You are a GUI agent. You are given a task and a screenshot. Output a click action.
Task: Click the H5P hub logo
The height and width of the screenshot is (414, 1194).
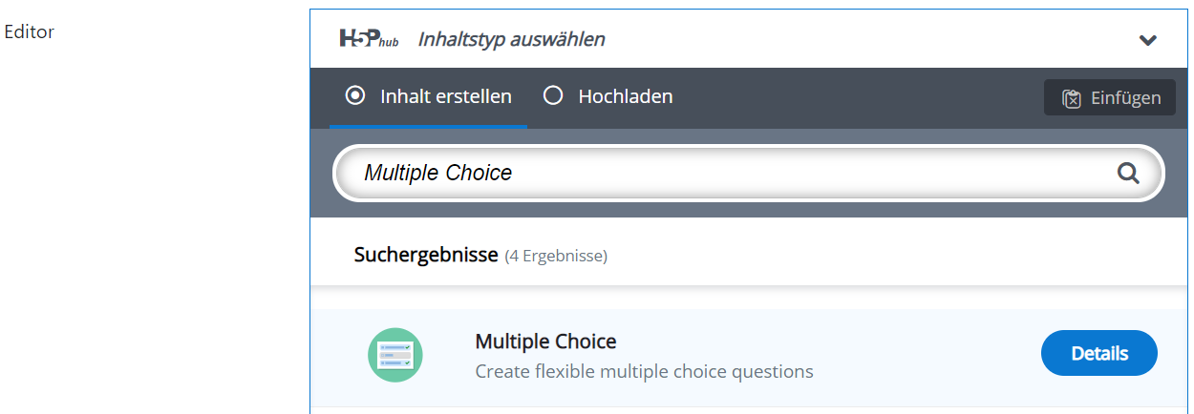click(371, 39)
